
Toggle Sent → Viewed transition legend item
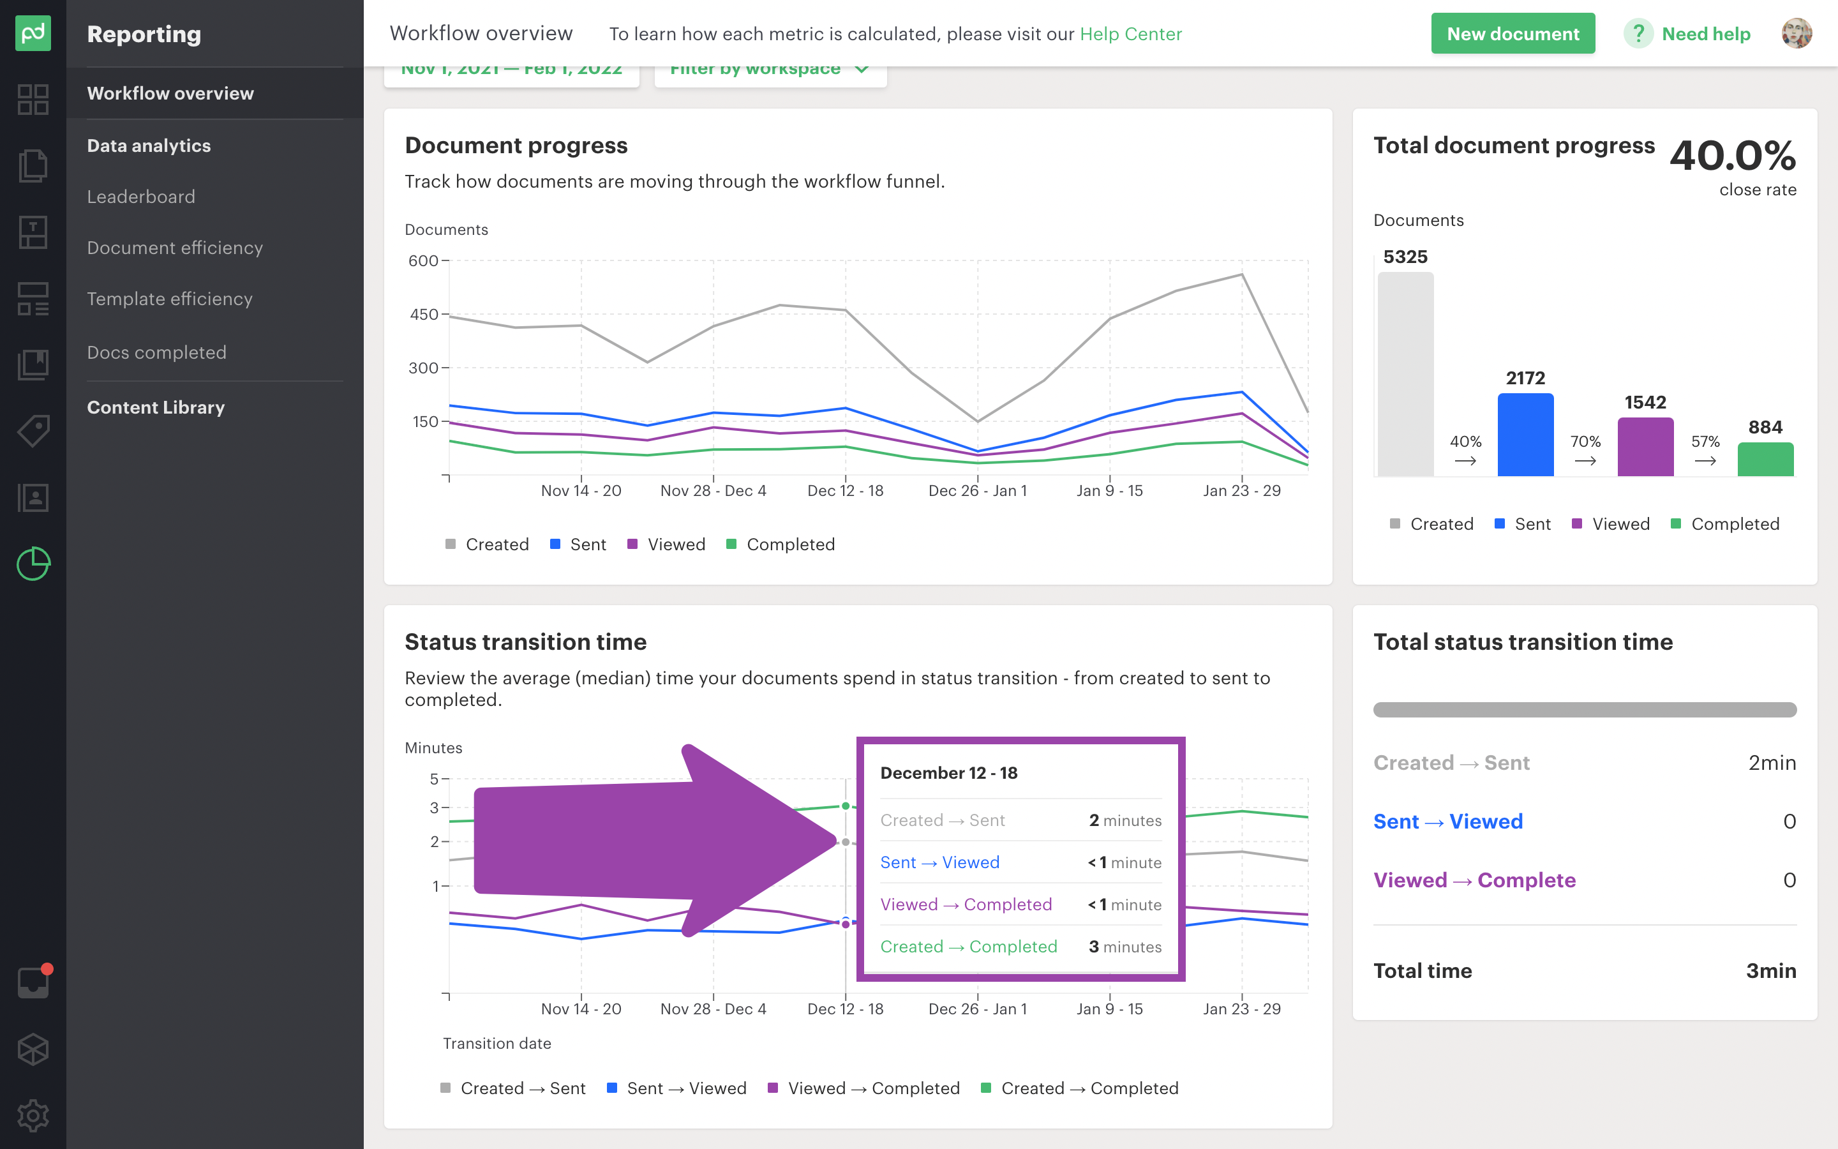676,1088
